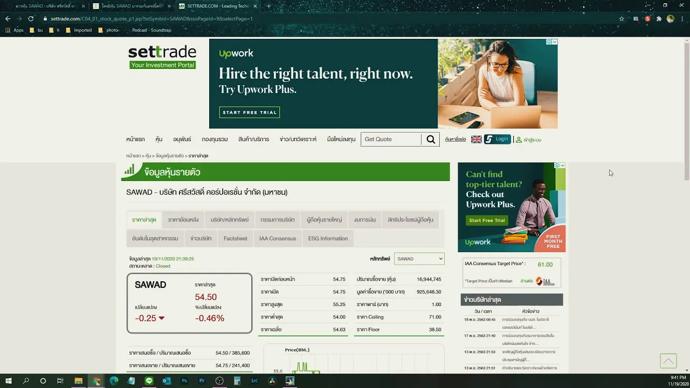The height and width of the screenshot is (388, 690).
Task: Click IAA Consensus อ่านต่อ link
Action: (x=527, y=281)
